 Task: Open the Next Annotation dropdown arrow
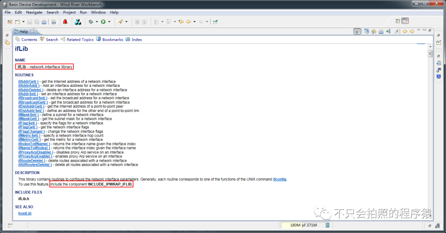point(162,22)
